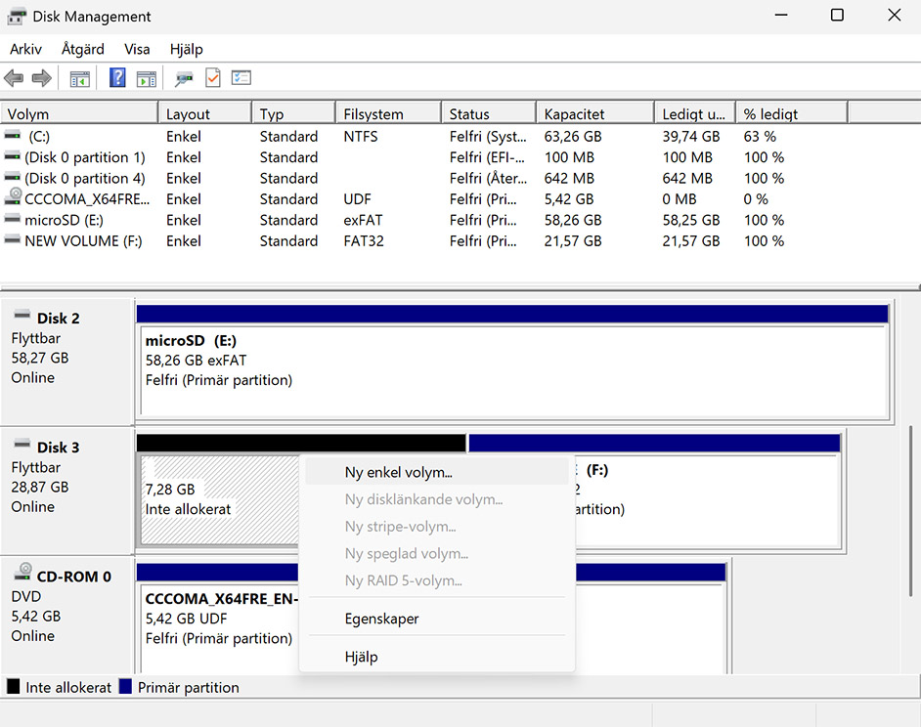Viewport: 921px width, 727px height.
Task: Click the Disk 2 label
Action: click(x=58, y=319)
